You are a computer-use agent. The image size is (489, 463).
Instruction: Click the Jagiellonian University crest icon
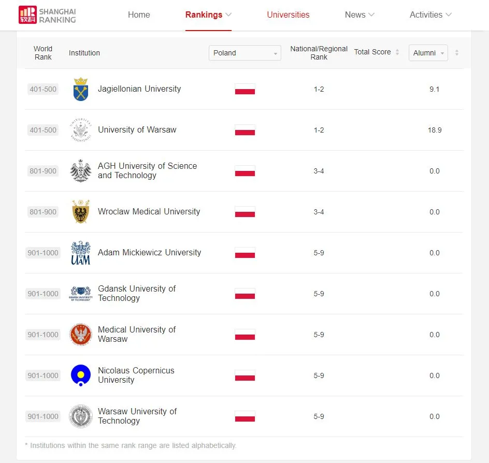81,89
